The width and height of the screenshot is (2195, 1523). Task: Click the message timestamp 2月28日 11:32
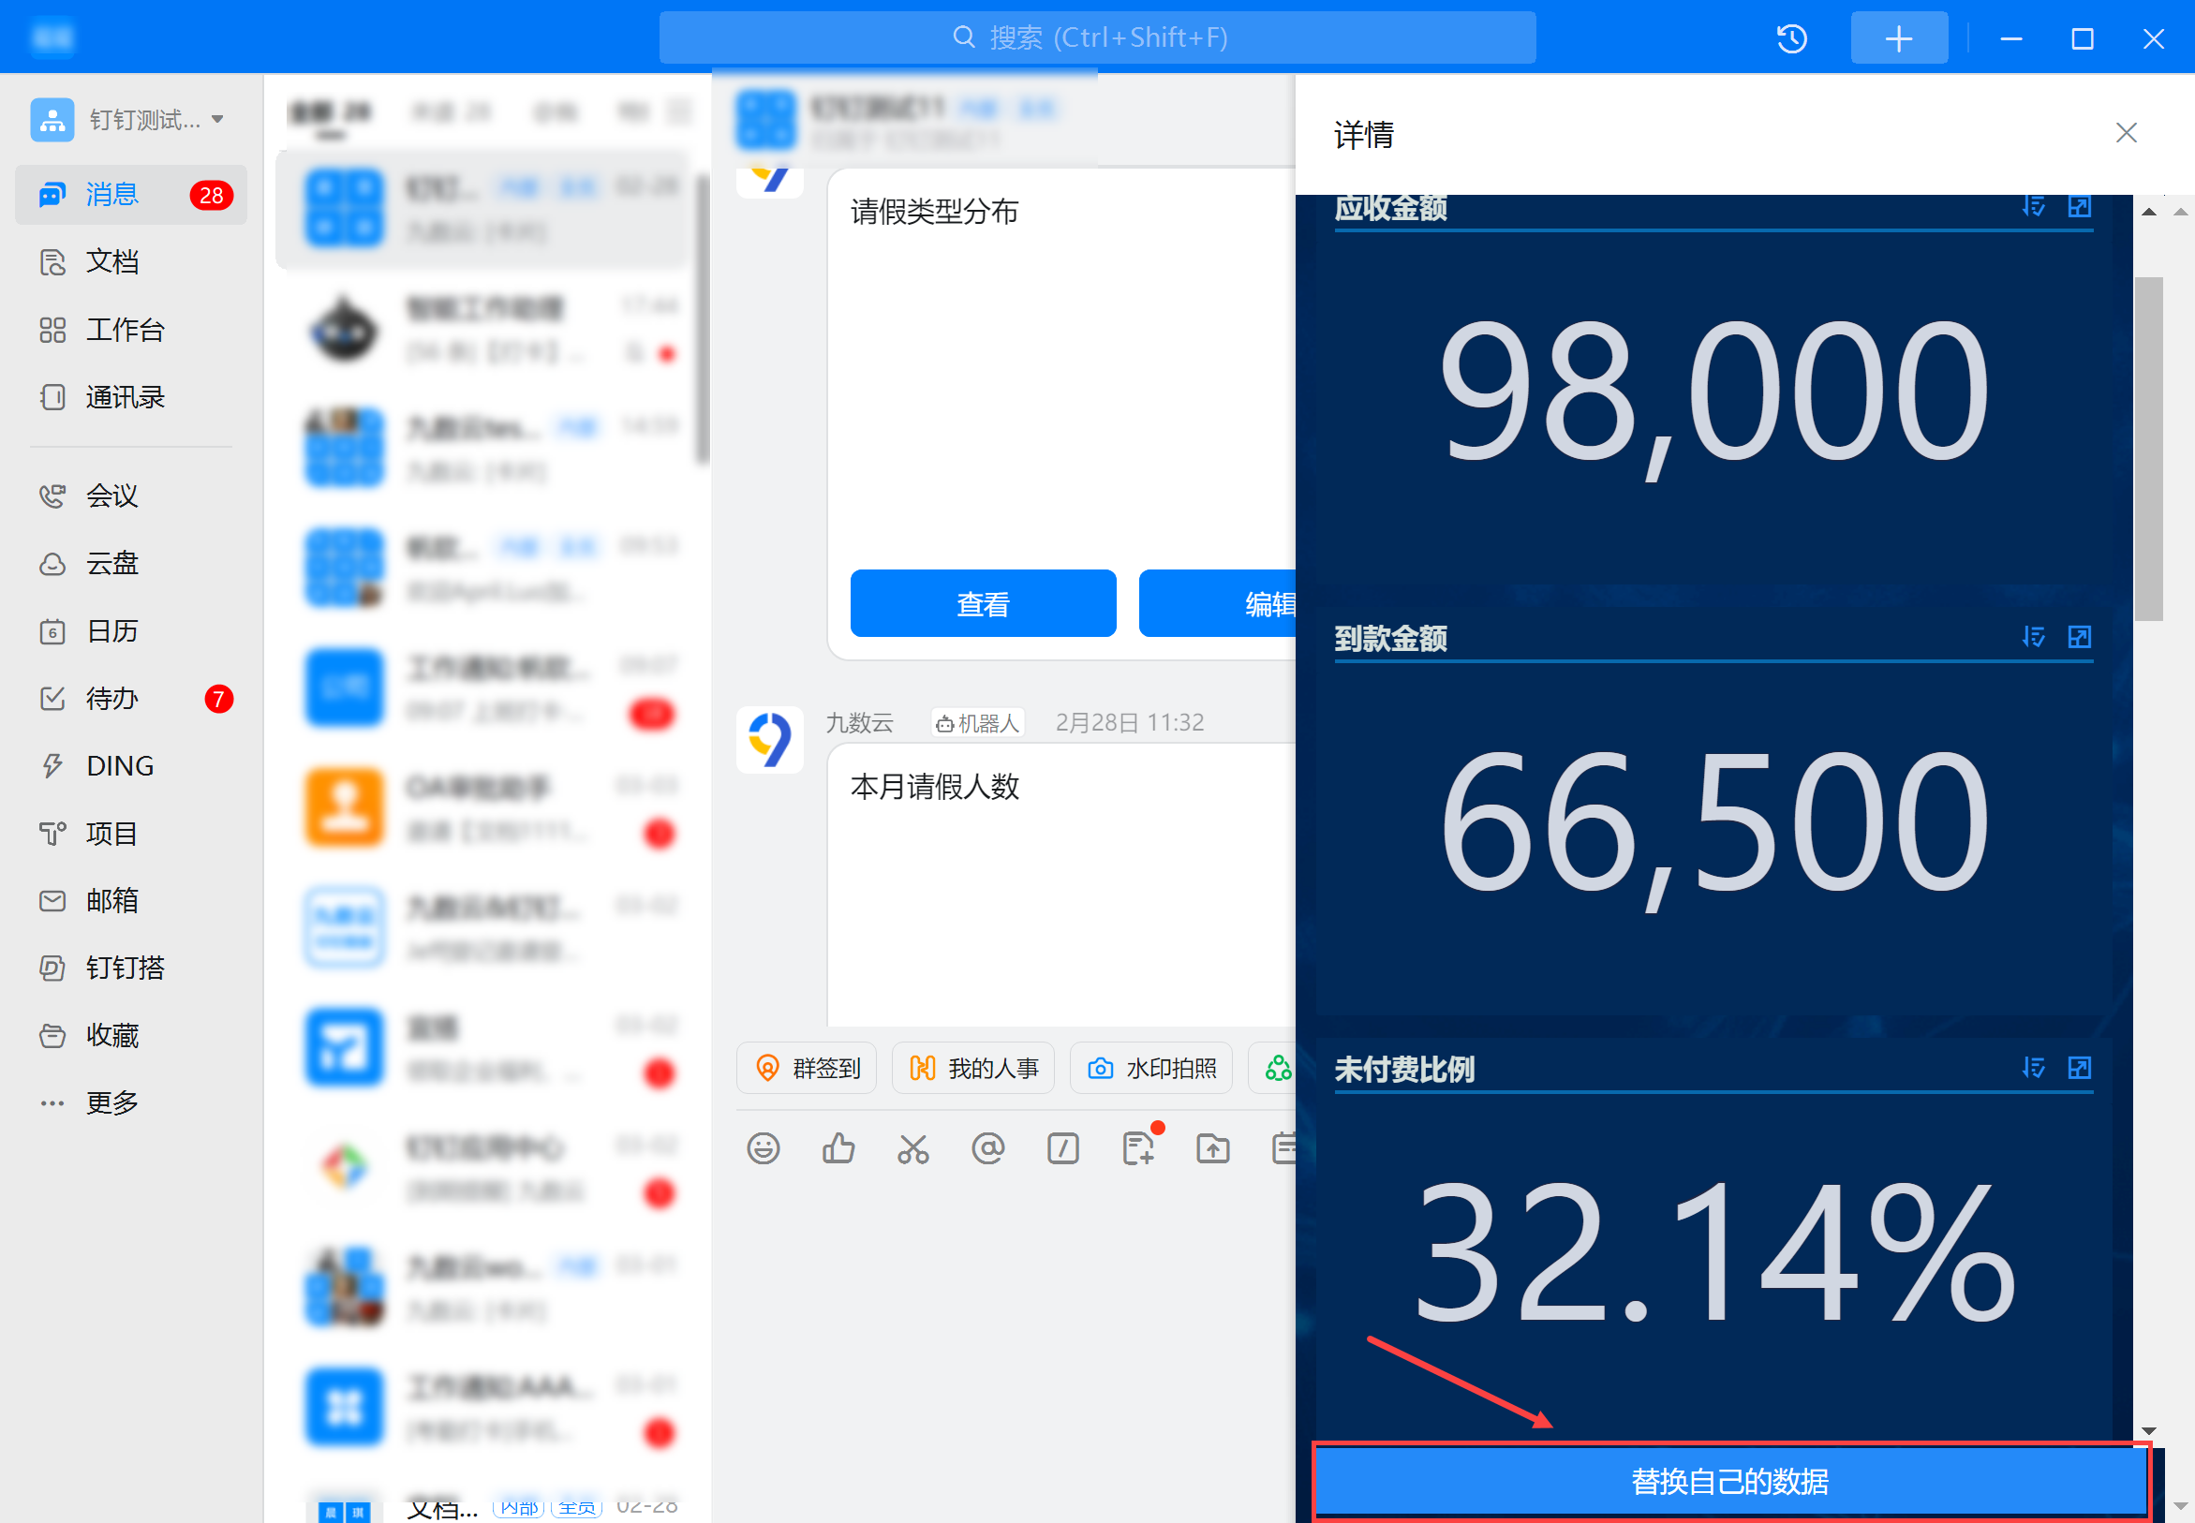coord(1130,722)
